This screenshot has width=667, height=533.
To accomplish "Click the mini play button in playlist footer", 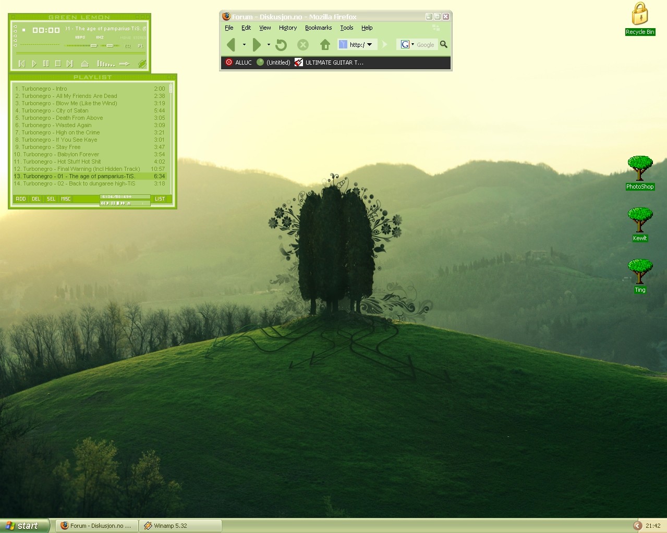I will pyautogui.click(x=108, y=203).
